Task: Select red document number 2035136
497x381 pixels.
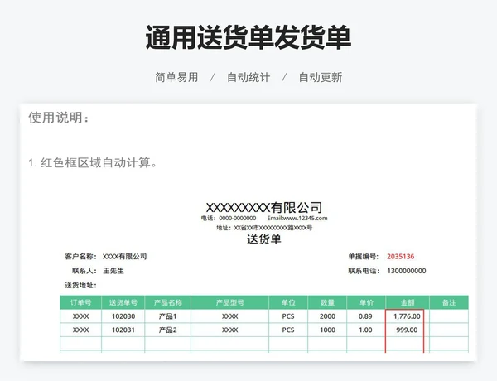Action: click(400, 257)
